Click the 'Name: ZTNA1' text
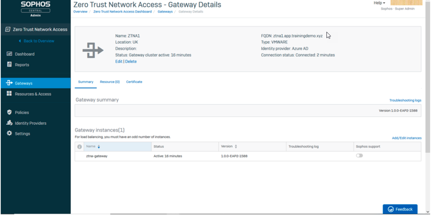This screenshot has height=215, width=432. pos(128,36)
